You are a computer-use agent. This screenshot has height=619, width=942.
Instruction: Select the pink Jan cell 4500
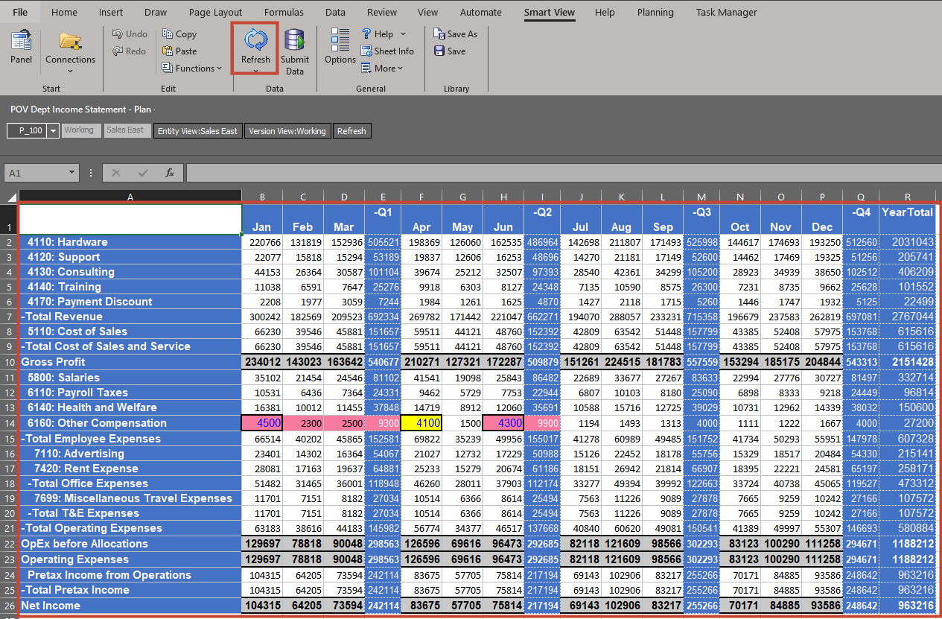click(262, 423)
